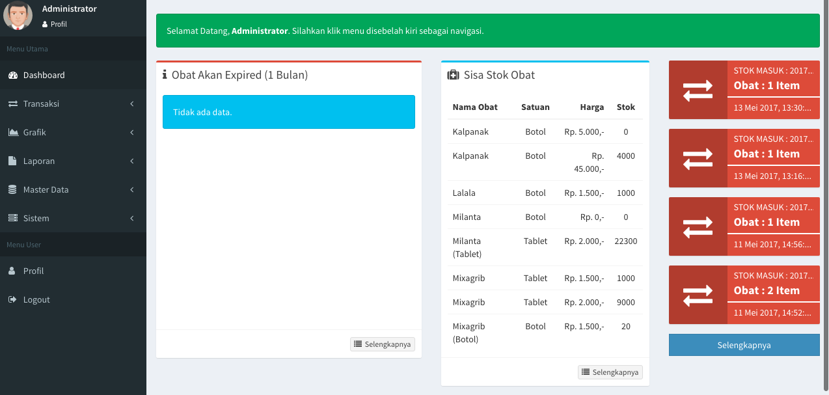
Task: Click the Laporan file icon
Action: [x=12, y=161]
